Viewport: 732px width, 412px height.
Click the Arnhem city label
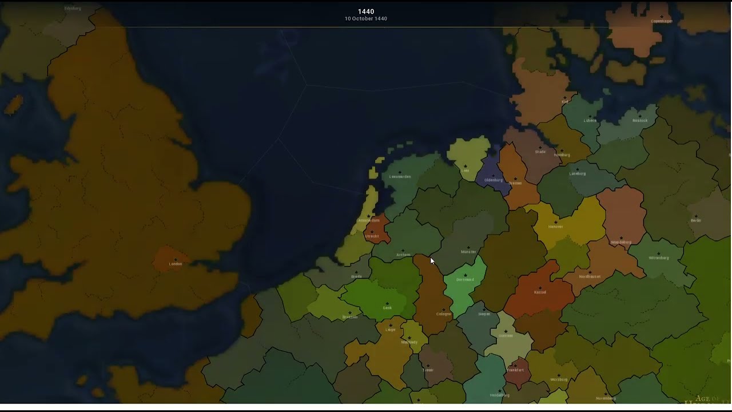click(x=403, y=255)
